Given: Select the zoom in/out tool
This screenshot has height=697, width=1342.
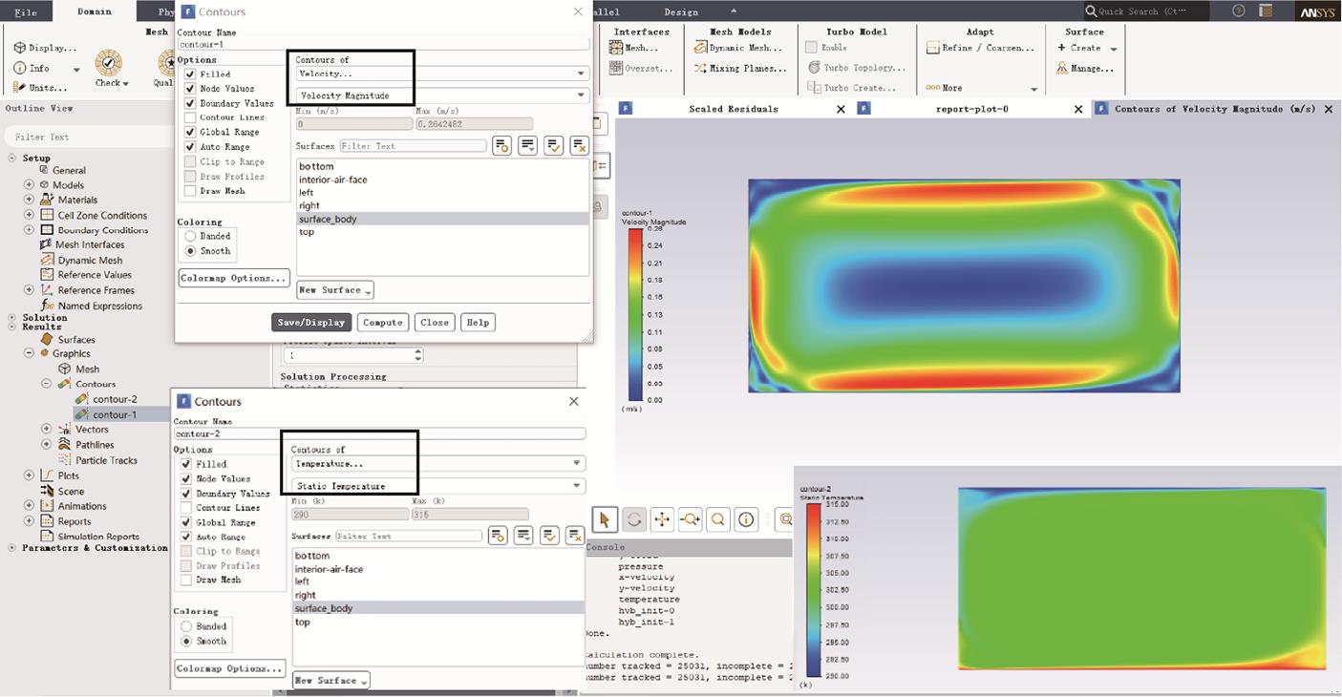Looking at the screenshot, I should tap(690, 519).
